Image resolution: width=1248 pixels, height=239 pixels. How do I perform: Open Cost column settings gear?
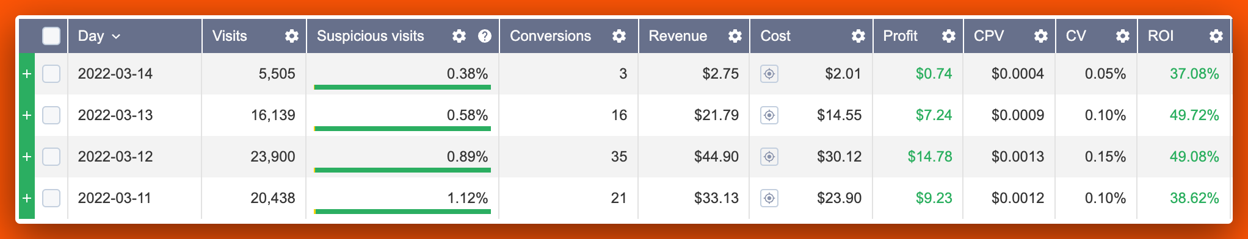point(858,36)
